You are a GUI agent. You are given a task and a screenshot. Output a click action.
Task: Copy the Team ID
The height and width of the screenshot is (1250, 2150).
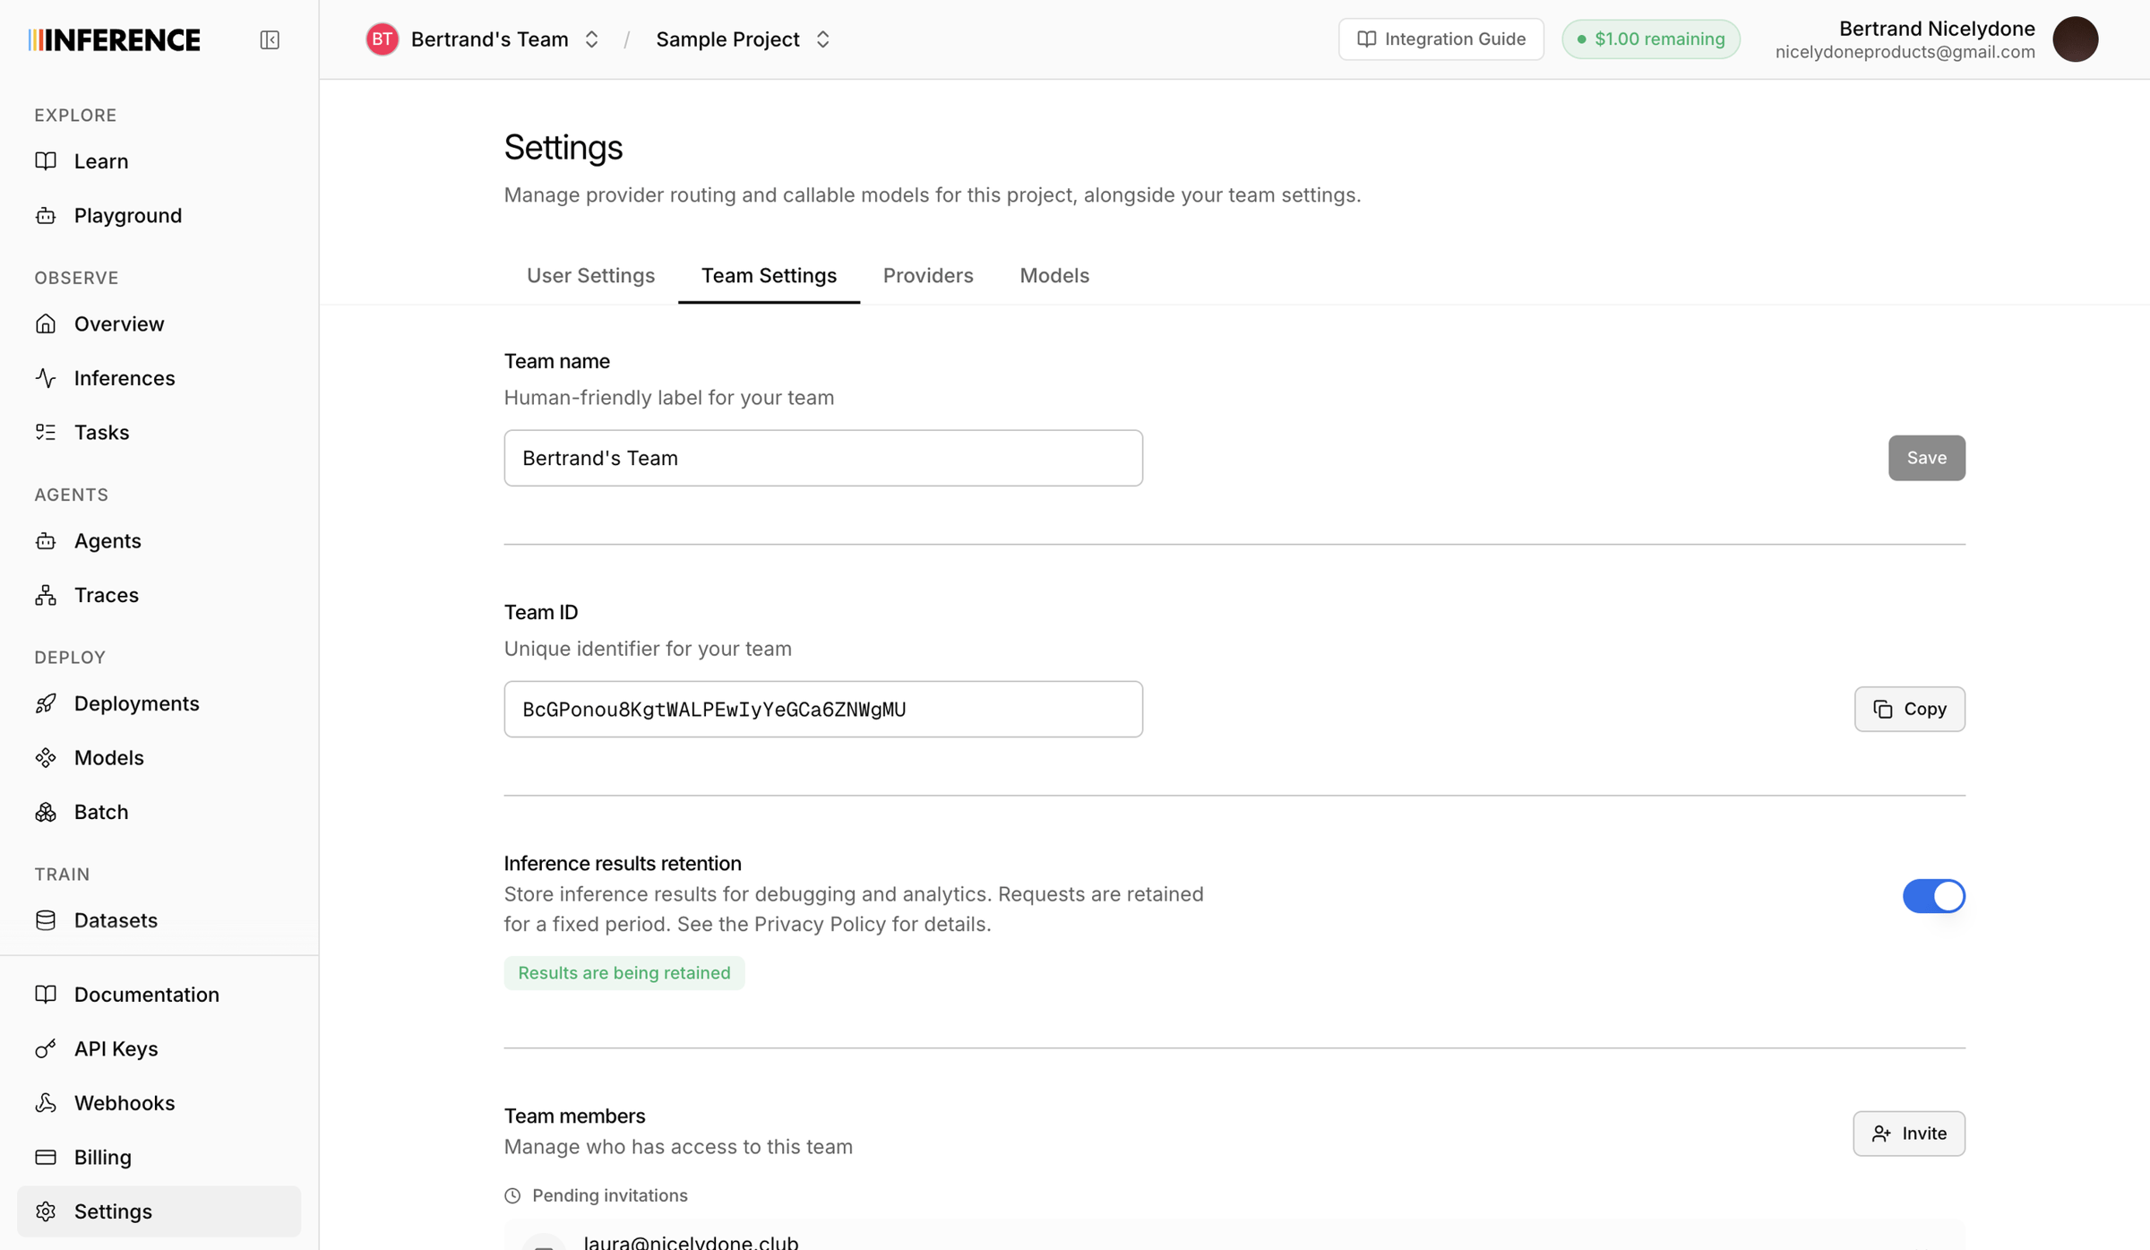[1909, 709]
